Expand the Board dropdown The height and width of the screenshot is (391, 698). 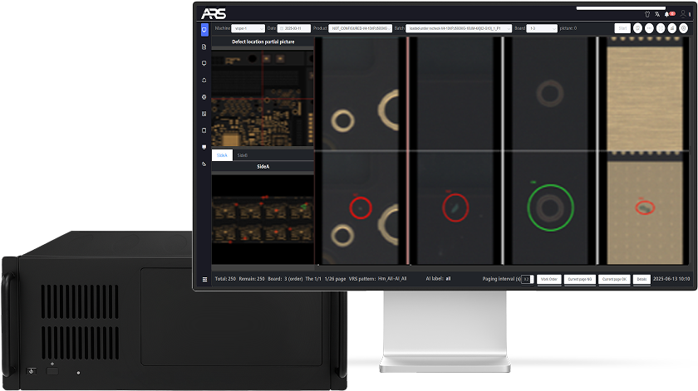tap(543, 28)
